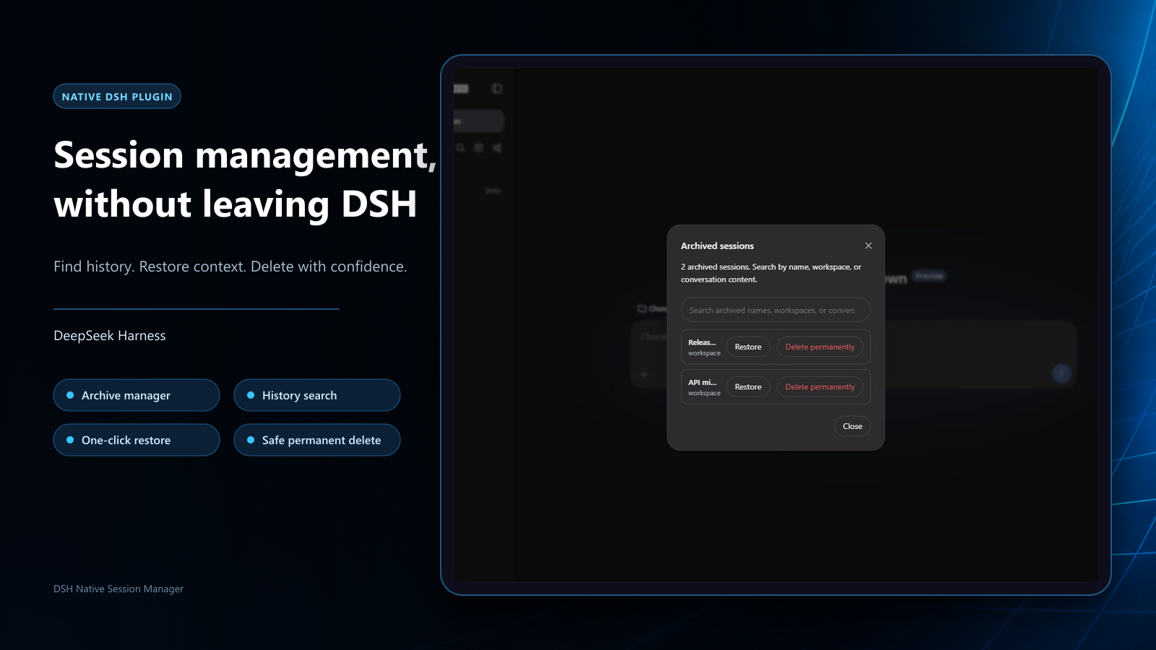Screen dimensions: 1156x650
Task: Click the blurred send arrow button
Action: [x=1061, y=373]
